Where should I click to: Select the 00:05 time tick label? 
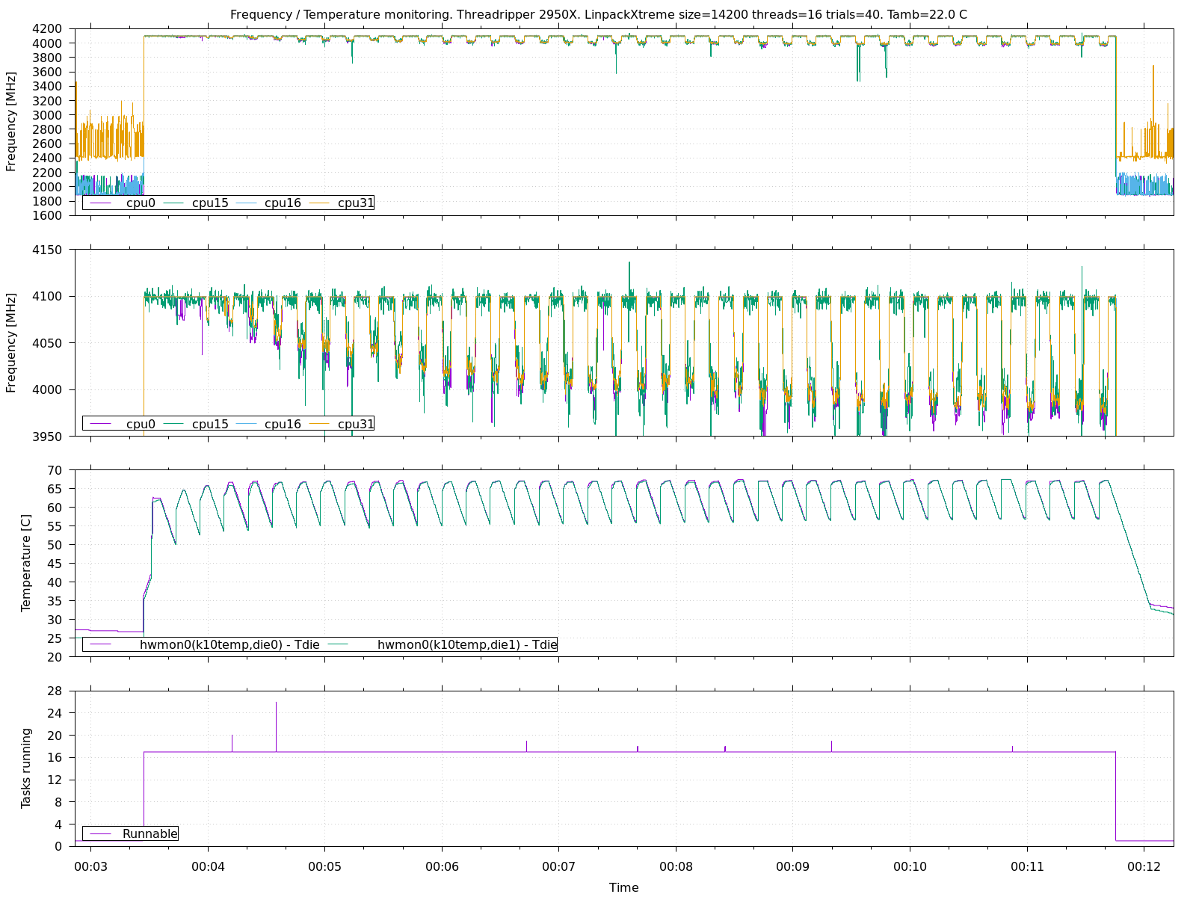(324, 866)
